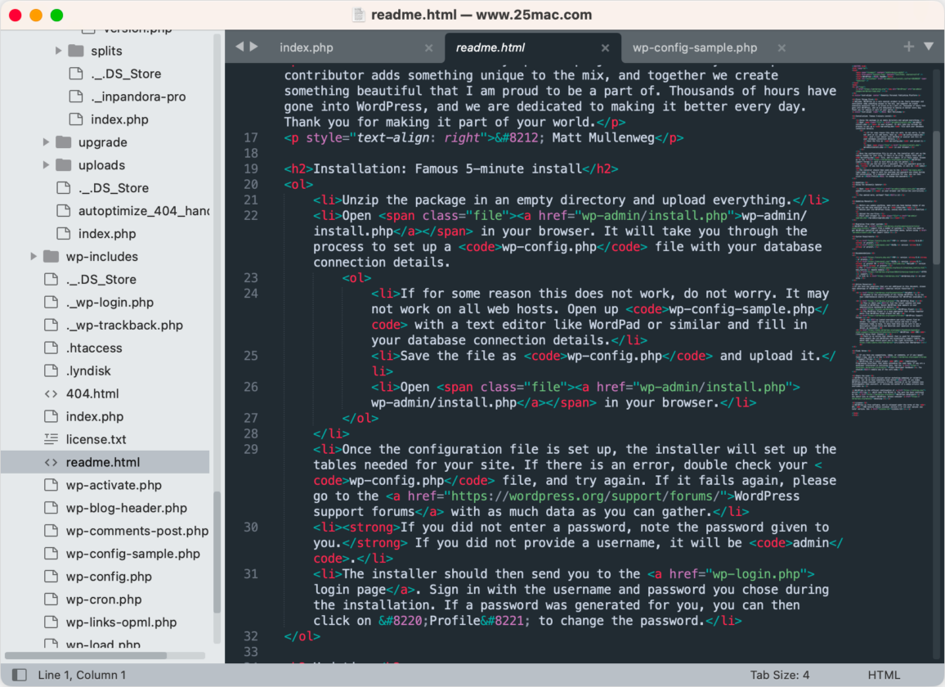Open index.php below splits folder
The height and width of the screenshot is (687, 945).
pos(119,119)
